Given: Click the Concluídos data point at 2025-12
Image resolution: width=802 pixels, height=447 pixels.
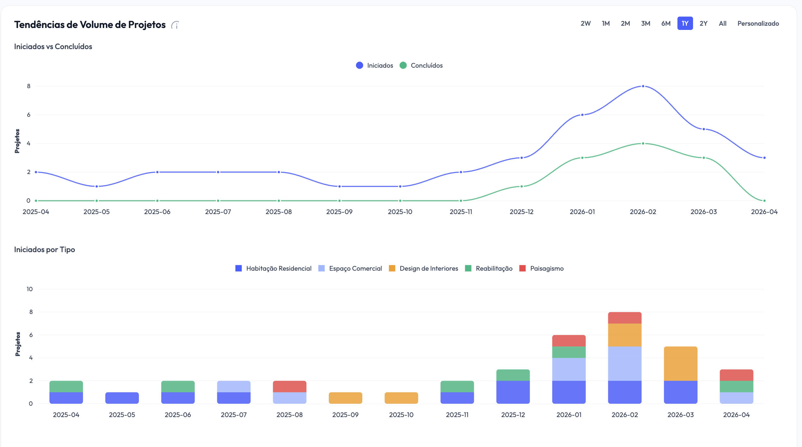Looking at the screenshot, I should 521,186.
